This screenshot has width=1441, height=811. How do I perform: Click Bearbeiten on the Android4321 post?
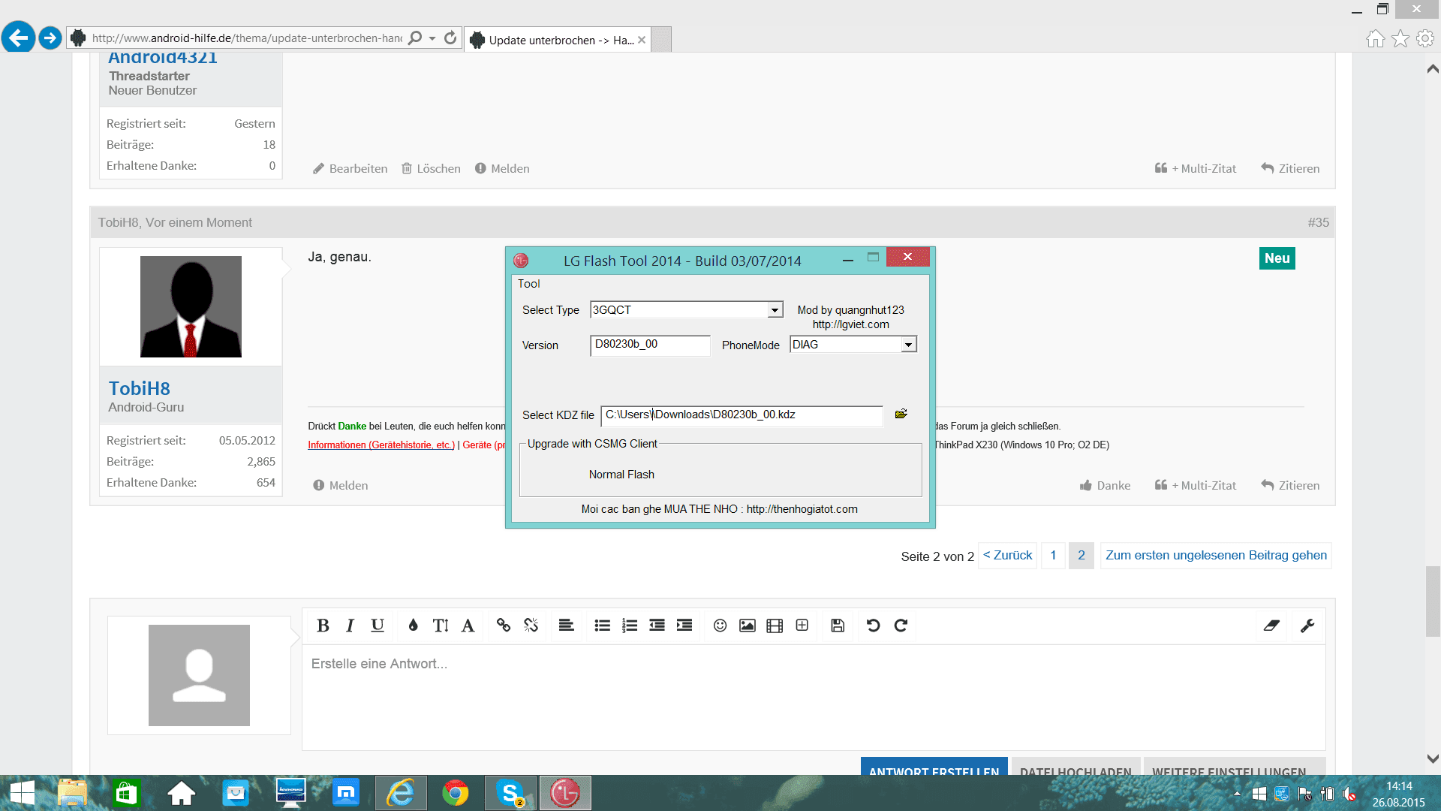coord(350,169)
